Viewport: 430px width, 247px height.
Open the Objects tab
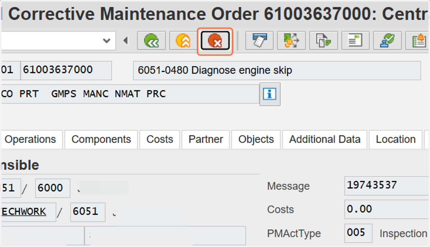[x=256, y=139]
